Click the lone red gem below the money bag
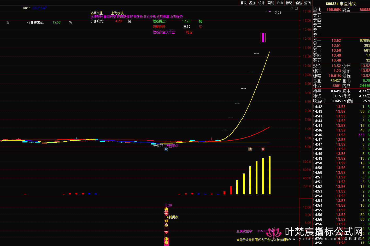The height and width of the screenshot is (246, 370). tap(166, 232)
